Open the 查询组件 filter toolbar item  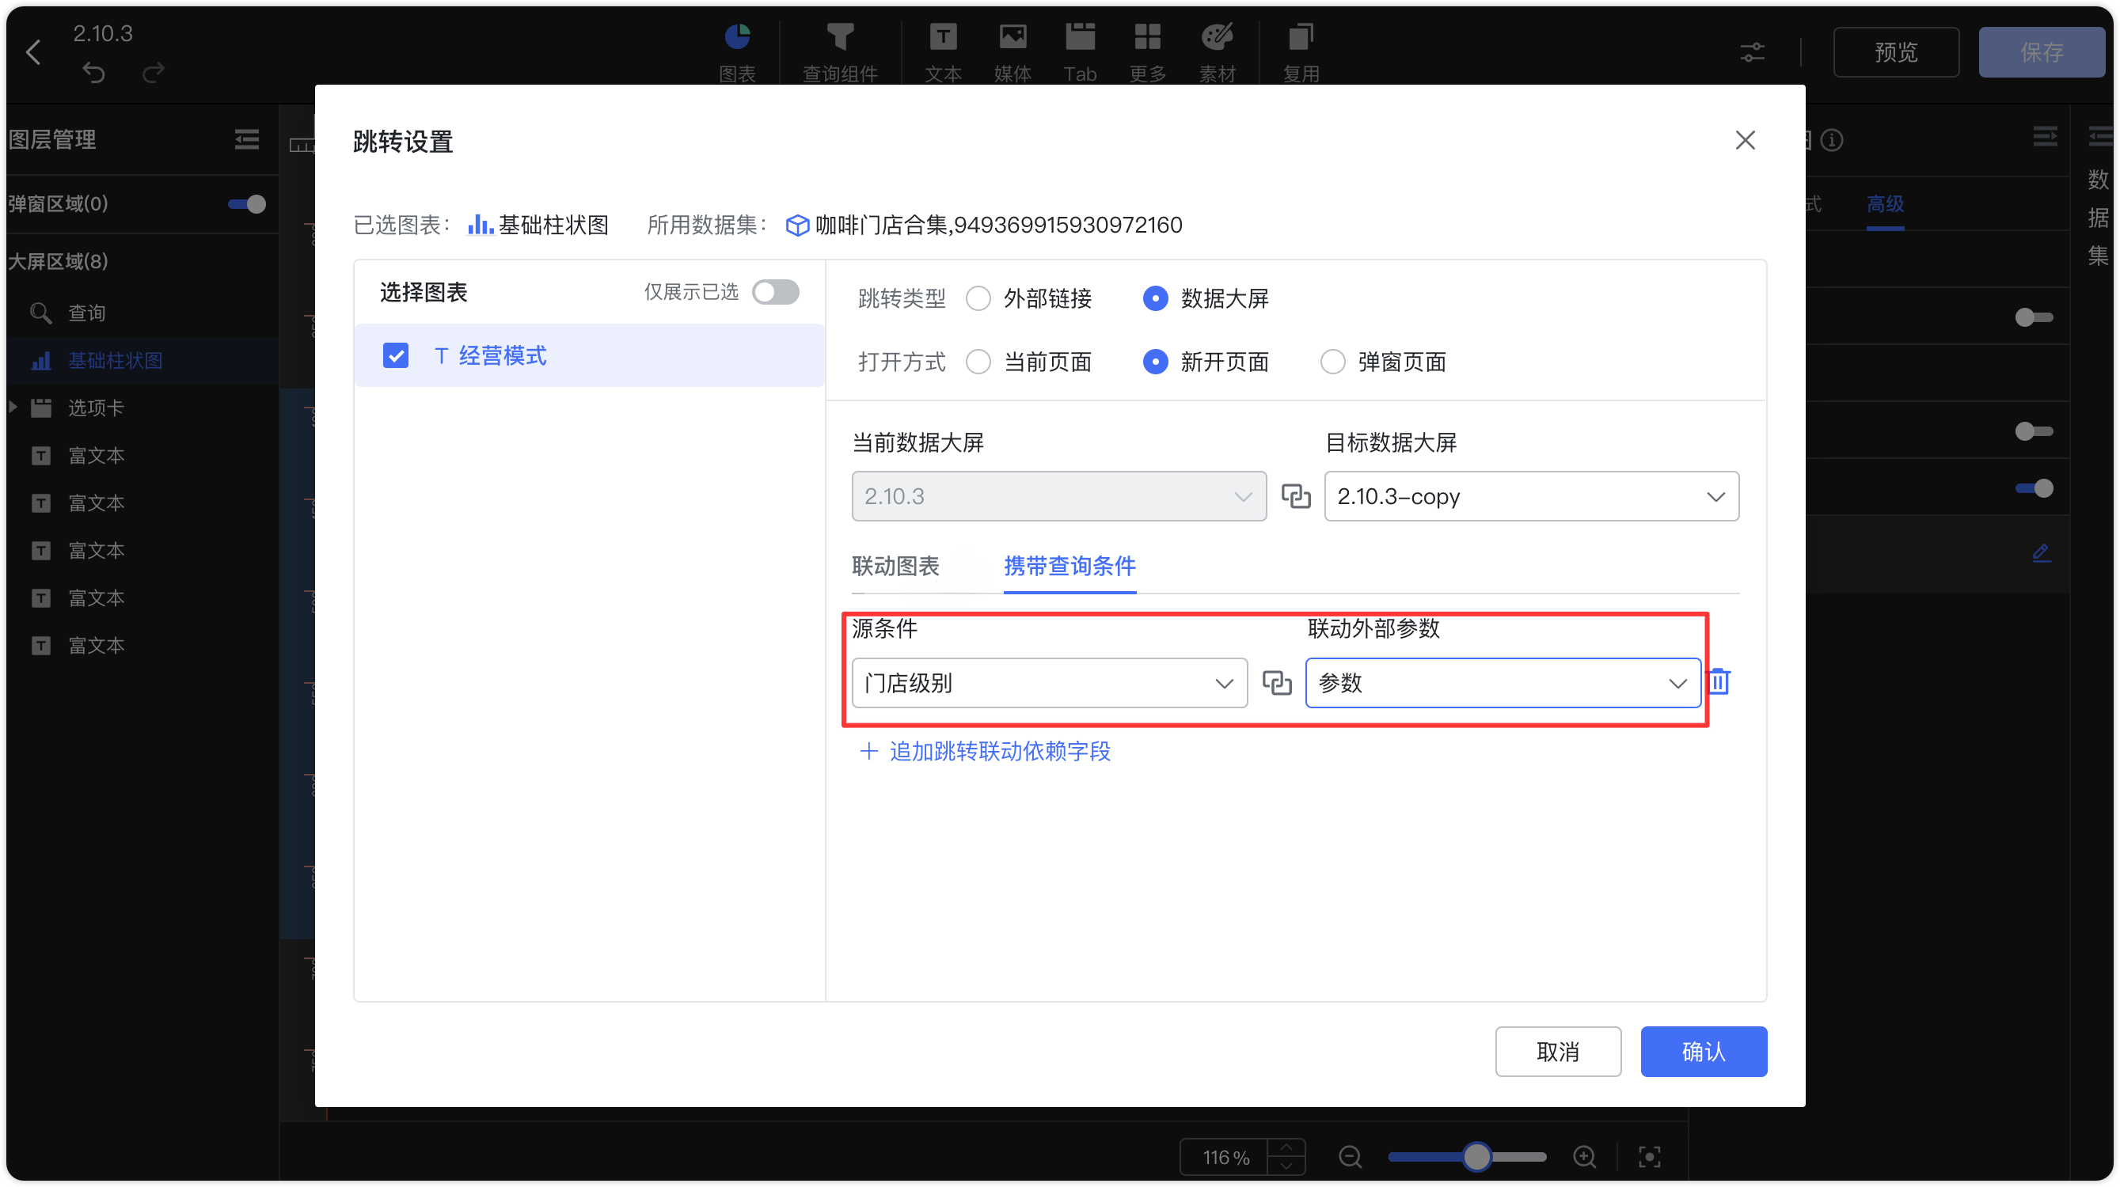[x=840, y=53]
